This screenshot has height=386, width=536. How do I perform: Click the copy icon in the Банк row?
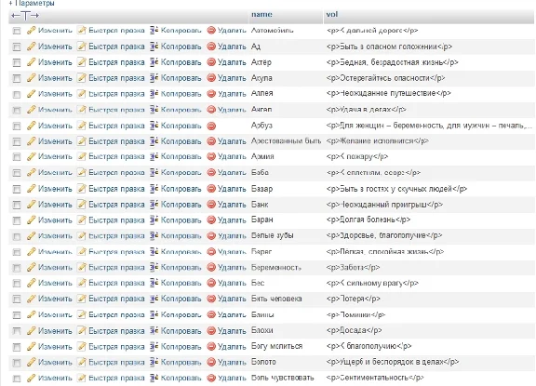pos(154,205)
